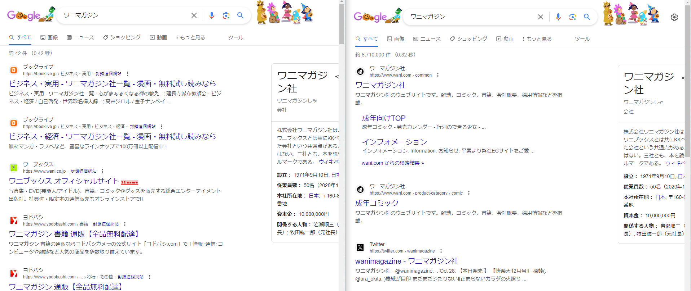Click wani.com からの検索結果 link
This screenshot has height=291, width=691.
(x=393, y=163)
